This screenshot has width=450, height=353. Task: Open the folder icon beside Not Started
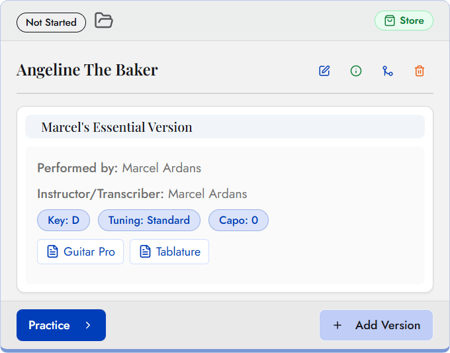click(103, 21)
